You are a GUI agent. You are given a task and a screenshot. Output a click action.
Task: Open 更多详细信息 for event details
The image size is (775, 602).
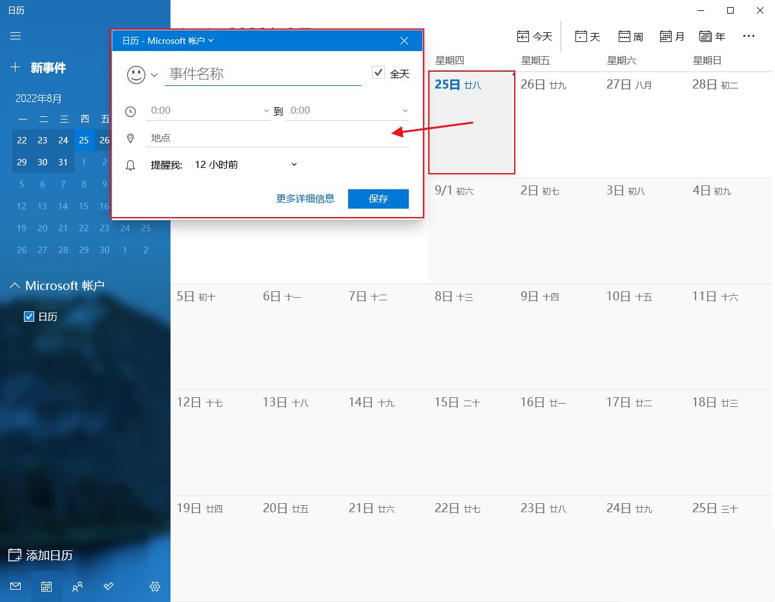pyautogui.click(x=305, y=198)
